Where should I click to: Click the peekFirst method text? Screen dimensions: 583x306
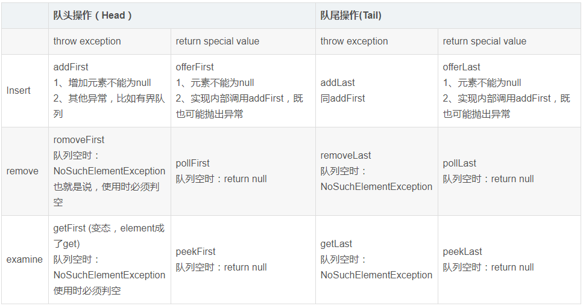[195, 252]
